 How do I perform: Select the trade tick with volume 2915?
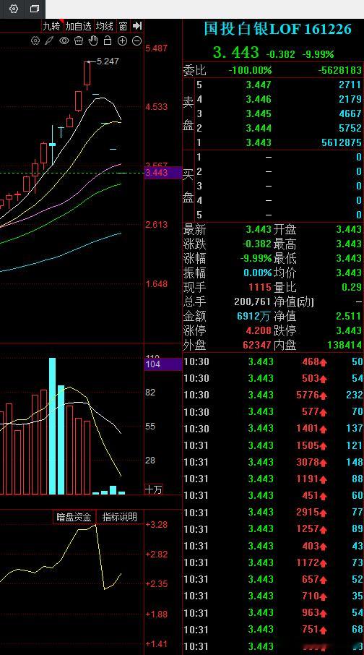coord(274,512)
